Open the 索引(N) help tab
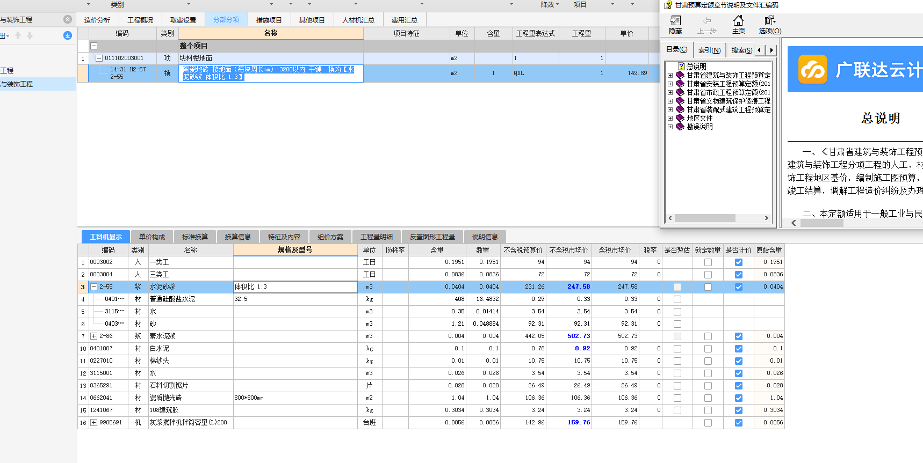The height and width of the screenshot is (463, 923). tap(710, 50)
